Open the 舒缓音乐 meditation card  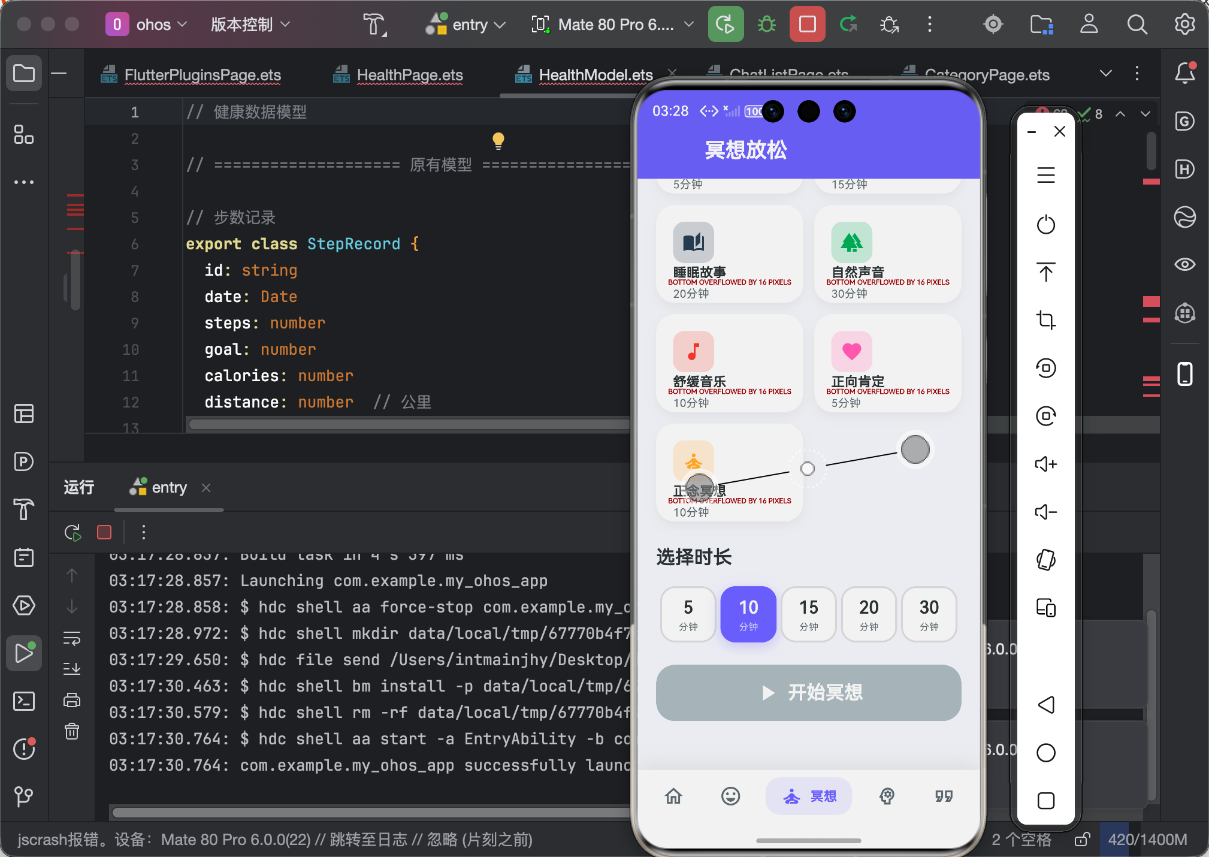pos(729,363)
